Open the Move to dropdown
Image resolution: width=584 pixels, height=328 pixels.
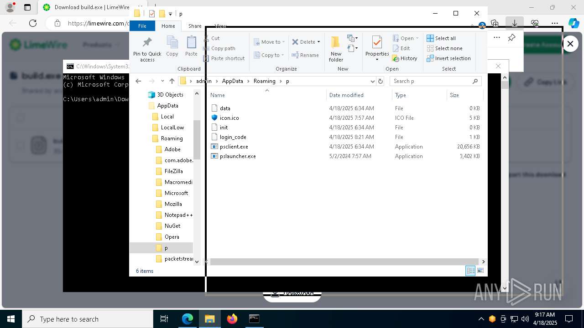tap(269, 42)
